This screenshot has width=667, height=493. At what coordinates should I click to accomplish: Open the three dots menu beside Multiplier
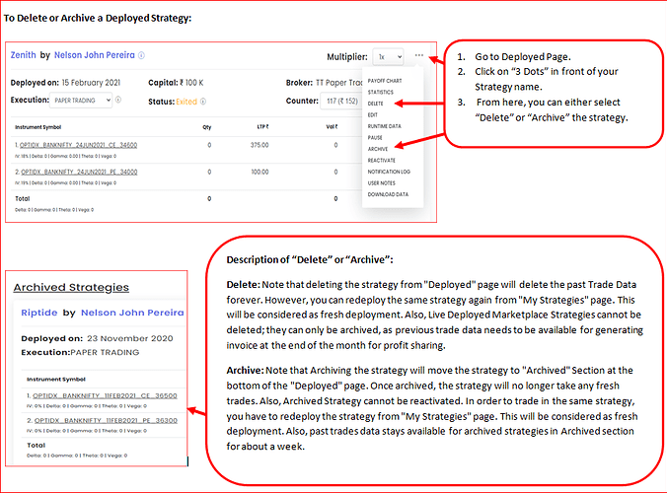(419, 55)
